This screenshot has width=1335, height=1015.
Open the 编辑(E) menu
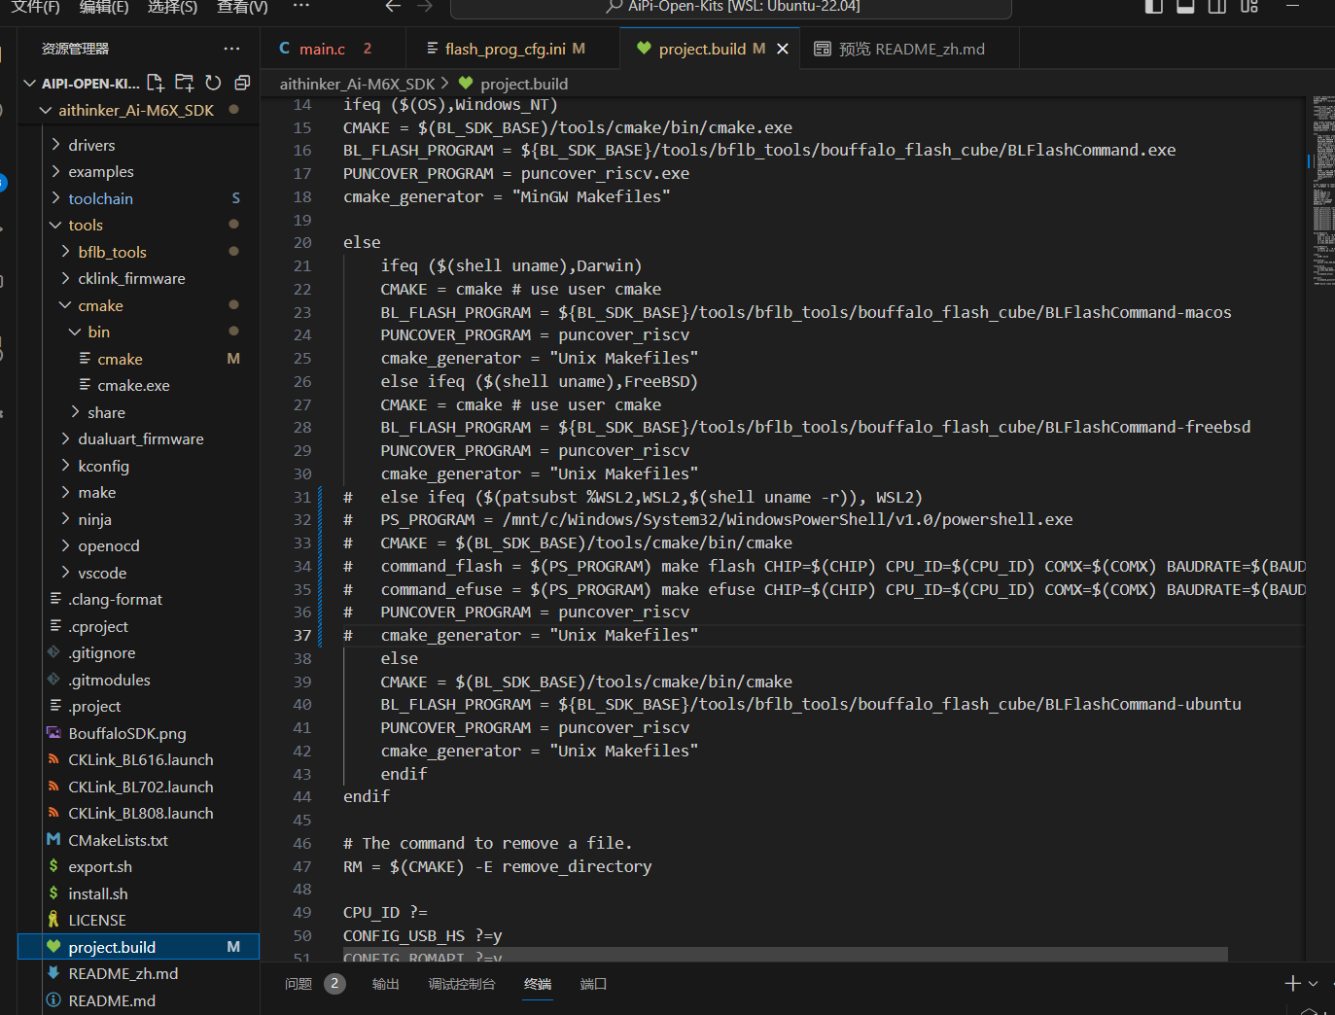click(x=104, y=6)
